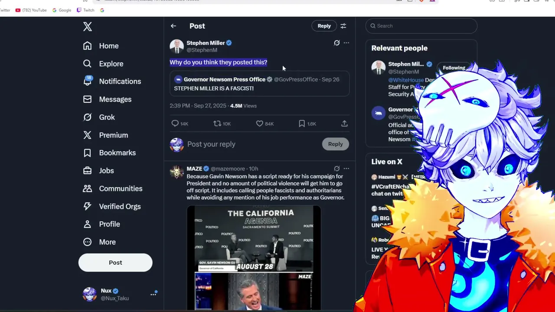
Task: Open the Grok icon in sidebar
Action: click(88, 117)
